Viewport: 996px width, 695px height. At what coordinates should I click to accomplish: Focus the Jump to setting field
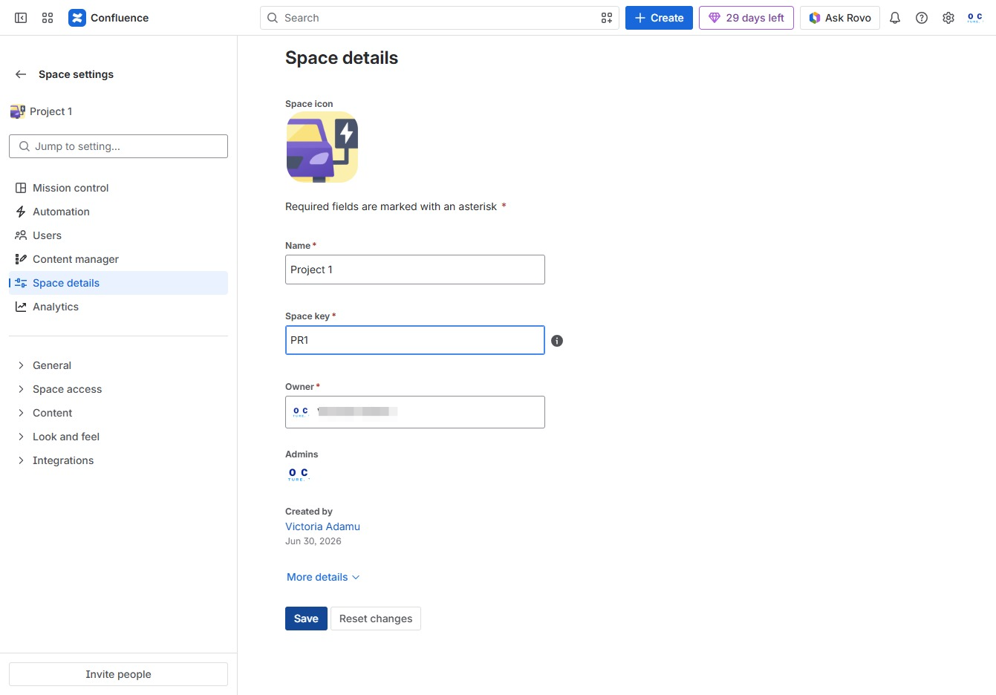point(118,146)
